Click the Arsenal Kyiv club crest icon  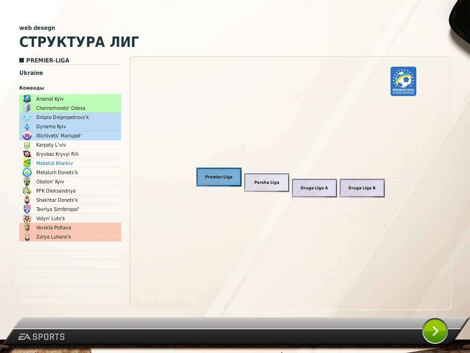pos(27,99)
